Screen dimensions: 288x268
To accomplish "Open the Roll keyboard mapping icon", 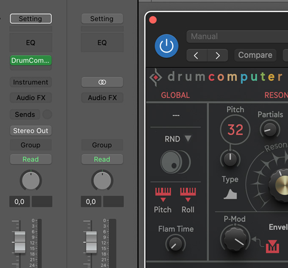I will pyautogui.click(x=188, y=195).
